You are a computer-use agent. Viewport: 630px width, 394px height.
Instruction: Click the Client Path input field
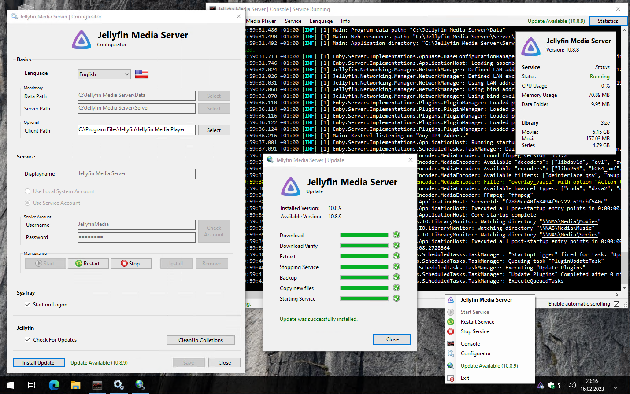pos(137,130)
